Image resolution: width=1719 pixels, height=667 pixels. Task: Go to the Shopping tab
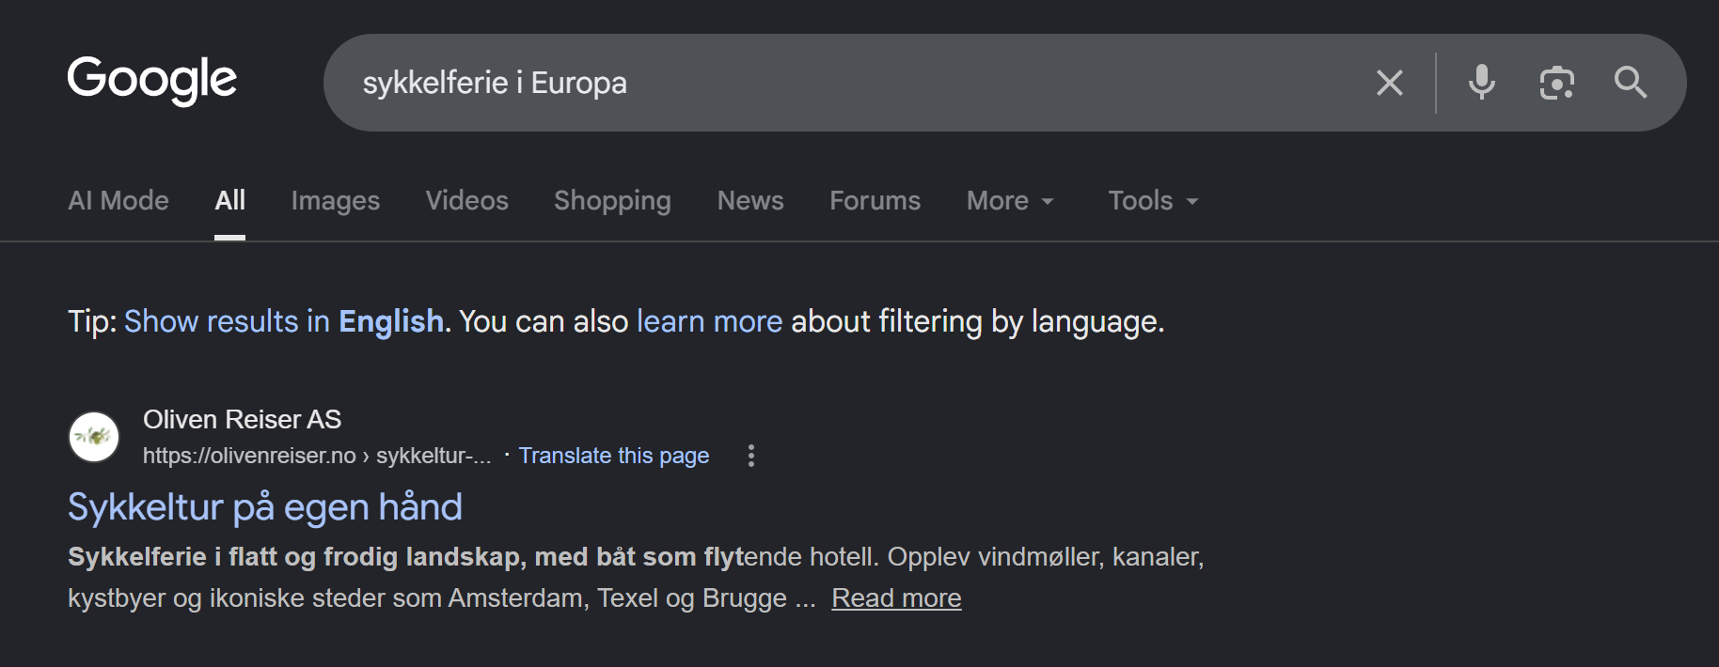pyautogui.click(x=612, y=200)
